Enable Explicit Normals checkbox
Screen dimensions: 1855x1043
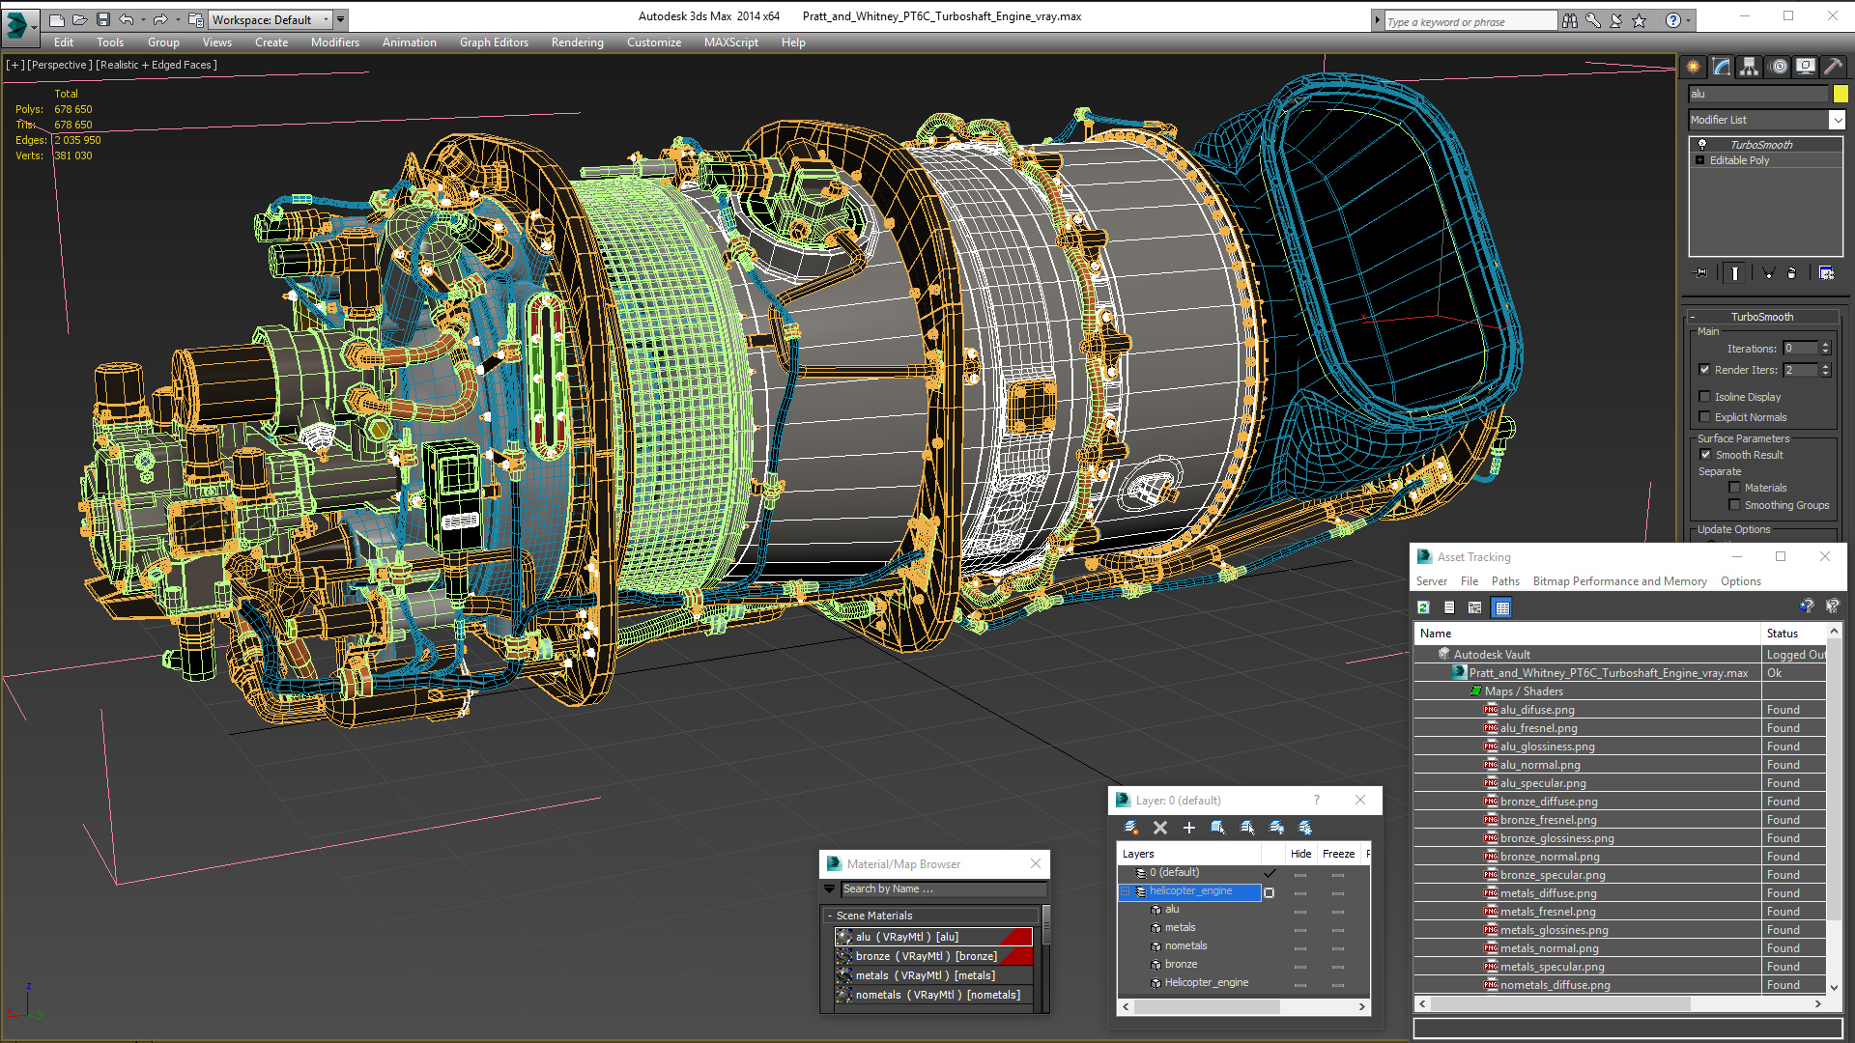pos(1704,417)
